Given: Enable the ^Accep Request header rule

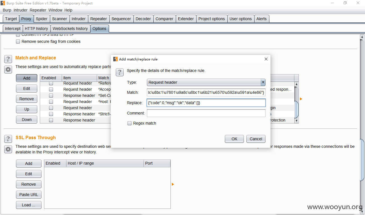Looking at the screenshot, I should click(x=51, y=89).
